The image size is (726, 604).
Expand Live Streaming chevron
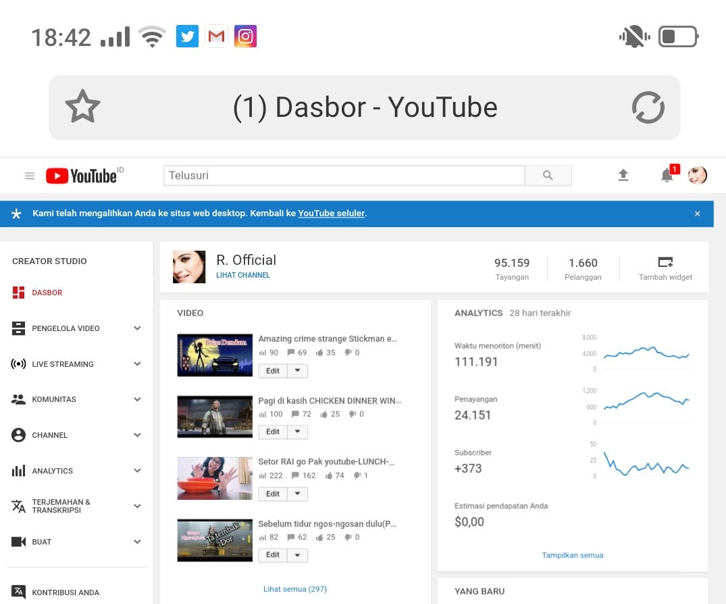coord(137,364)
